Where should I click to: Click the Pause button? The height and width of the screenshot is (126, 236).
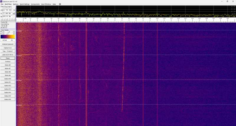coord(8,58)
